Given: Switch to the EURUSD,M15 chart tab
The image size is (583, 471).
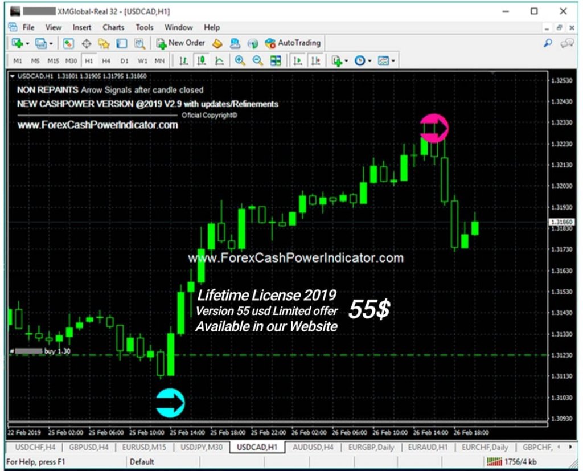Looking at the screenshot, I should (x=144, y=447).
